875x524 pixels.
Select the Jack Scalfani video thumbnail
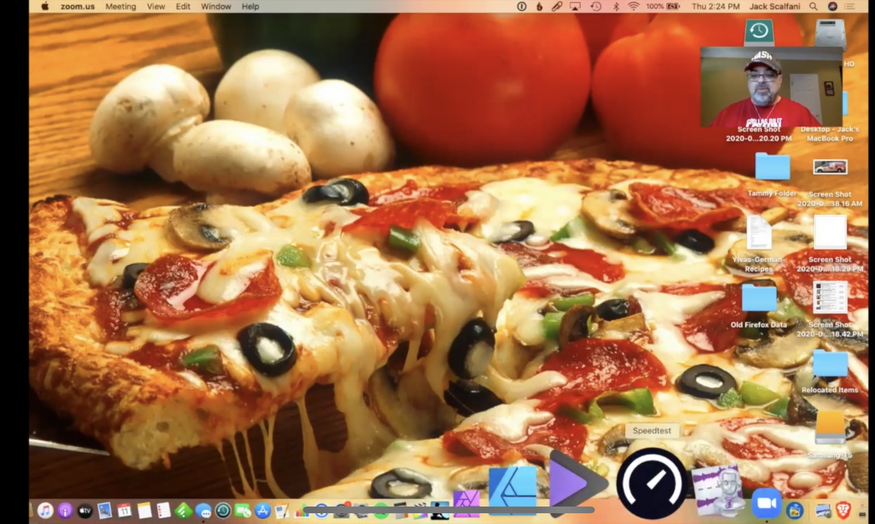point(771,87)
